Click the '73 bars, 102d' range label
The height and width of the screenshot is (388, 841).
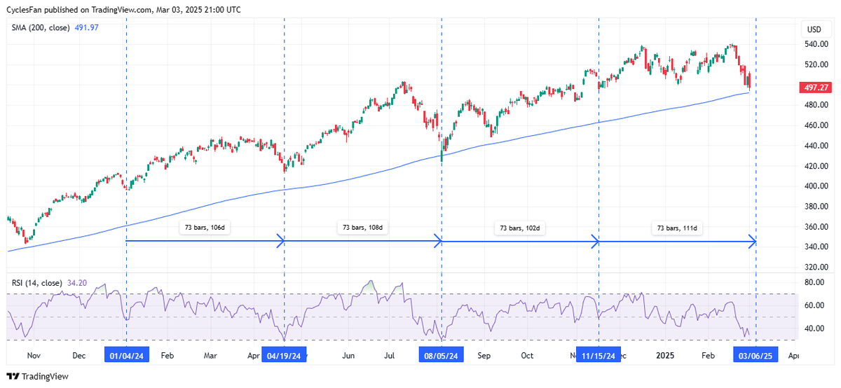[519, 228]
